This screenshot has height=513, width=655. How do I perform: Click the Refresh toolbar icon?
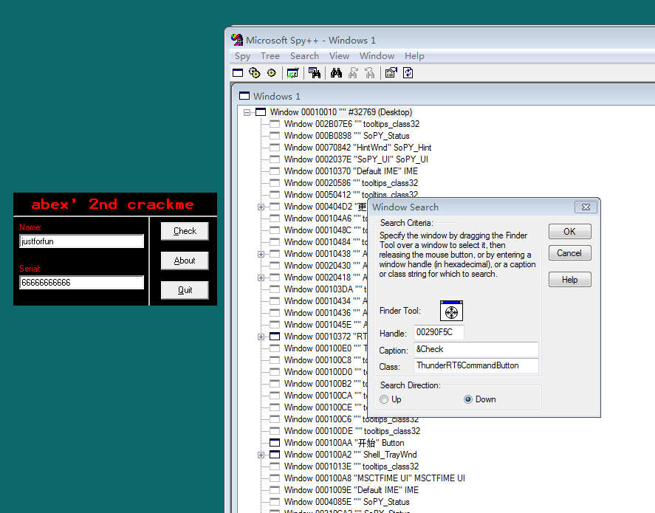[408, 73]
